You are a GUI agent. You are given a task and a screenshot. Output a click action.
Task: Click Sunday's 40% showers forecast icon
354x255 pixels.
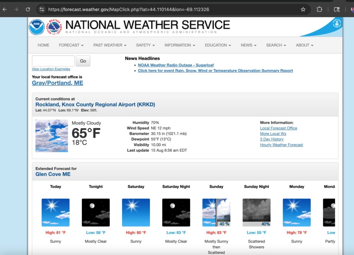point(216,212)
